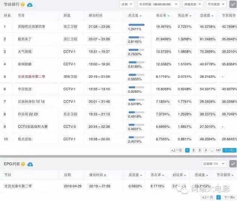Viewport: 237px width, 201px height.
Task: Open the 频道类型 dropdown
Action: pyautogui.click(x=193, y=4)
